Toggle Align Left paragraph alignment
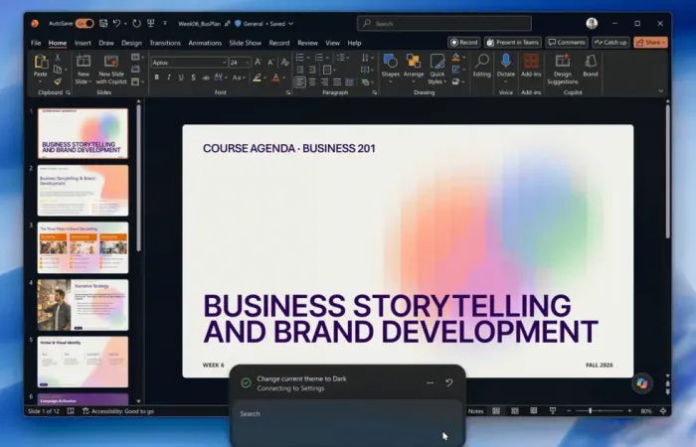The height and width of the screenshot is (447, 696). click(300, 82)
